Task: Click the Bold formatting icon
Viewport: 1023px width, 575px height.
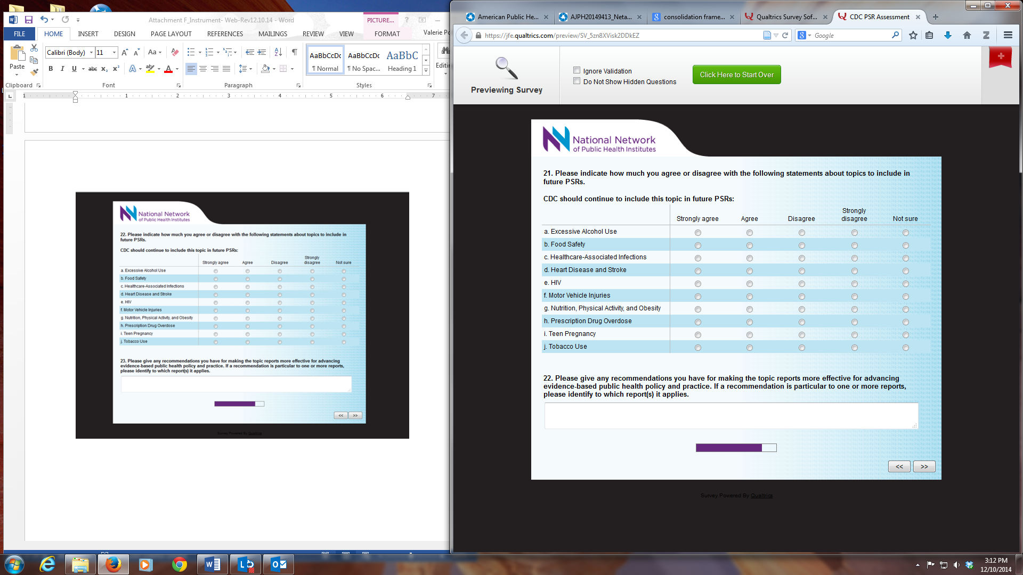Action: click(51, 69)
